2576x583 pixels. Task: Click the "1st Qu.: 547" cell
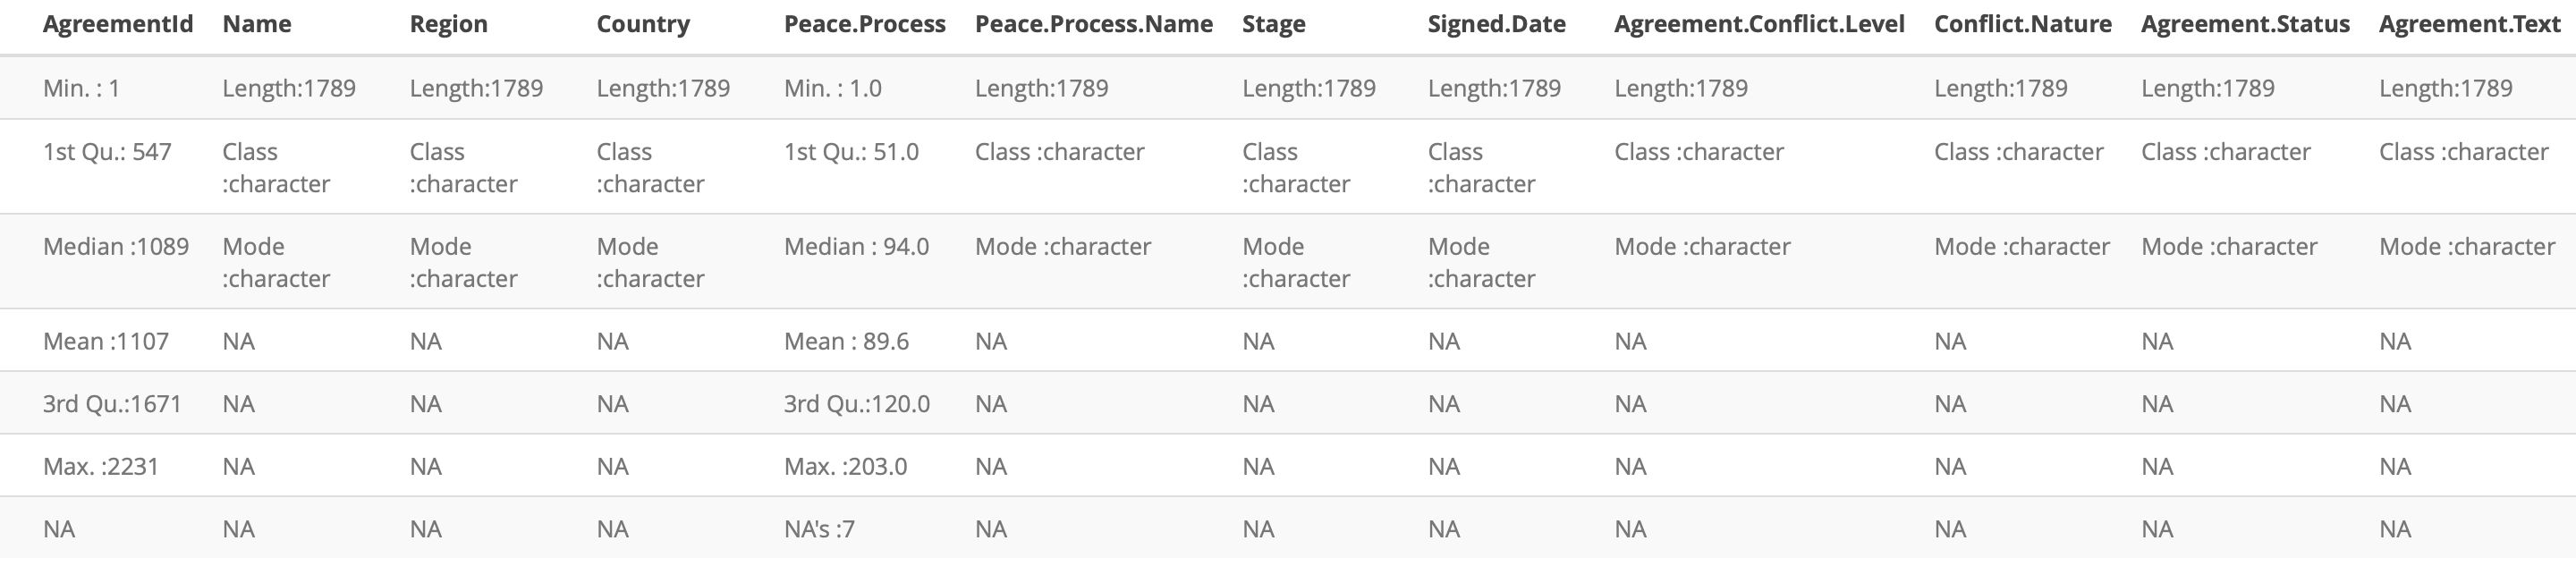coord(107,152)
